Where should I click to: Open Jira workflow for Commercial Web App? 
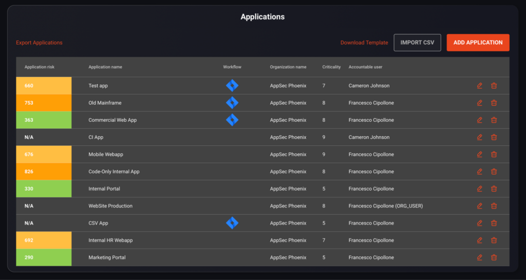[x=232, y=120]
